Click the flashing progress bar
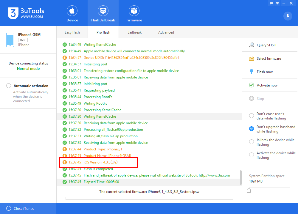 (149, 198)
